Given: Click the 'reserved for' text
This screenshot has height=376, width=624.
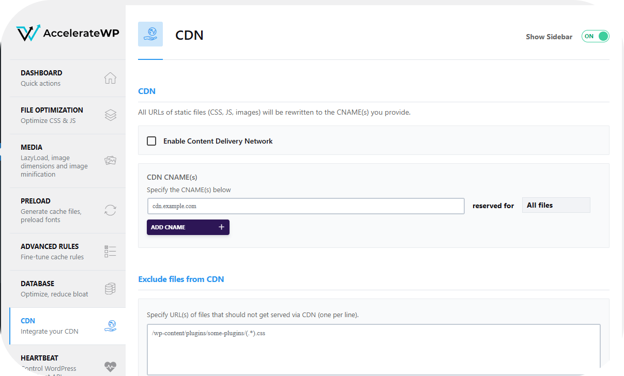Looking at the screenshot, I should tap(493, 206).
